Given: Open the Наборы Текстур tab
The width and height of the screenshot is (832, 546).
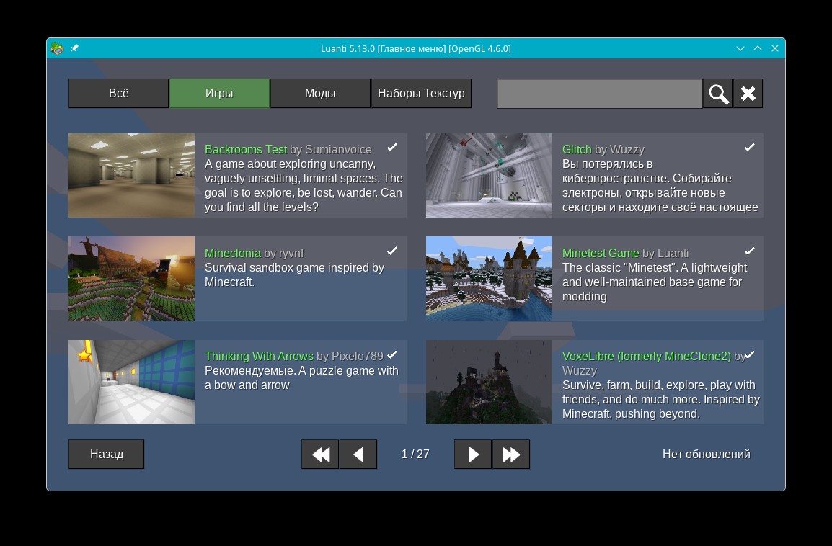Looking at the screenshot, I should coord(421,94).
